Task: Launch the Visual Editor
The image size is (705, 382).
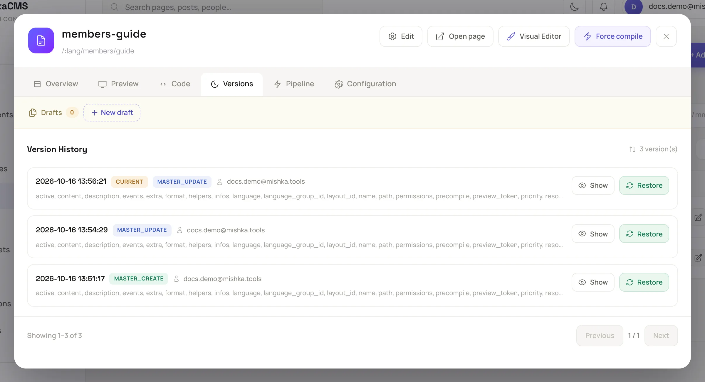Action: [x=534, y=36]
